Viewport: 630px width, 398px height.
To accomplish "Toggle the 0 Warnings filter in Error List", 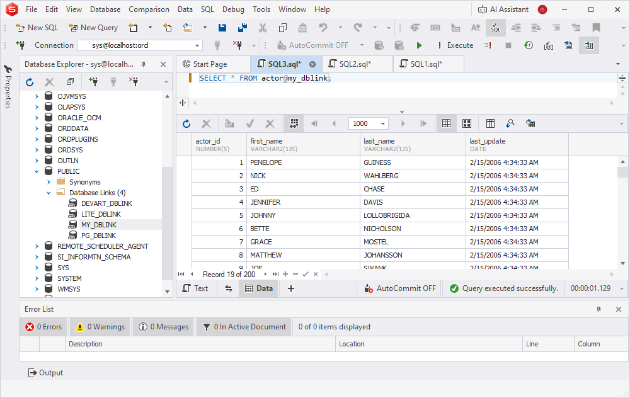I will [x=98, y=327].
